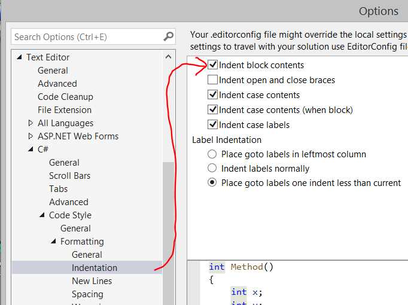Open Tabs settings under C#
The image size is (408, 305).
(58, 189)
